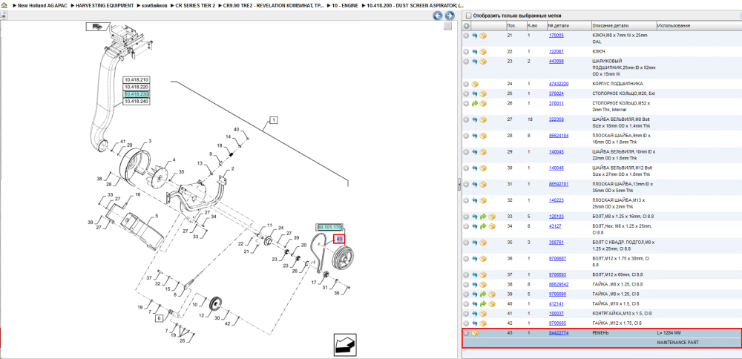Image resolution: width=742 pixels, height=359 pixels.
Task: Click the green arrow icon for part 43127
Action: [483, 226]
